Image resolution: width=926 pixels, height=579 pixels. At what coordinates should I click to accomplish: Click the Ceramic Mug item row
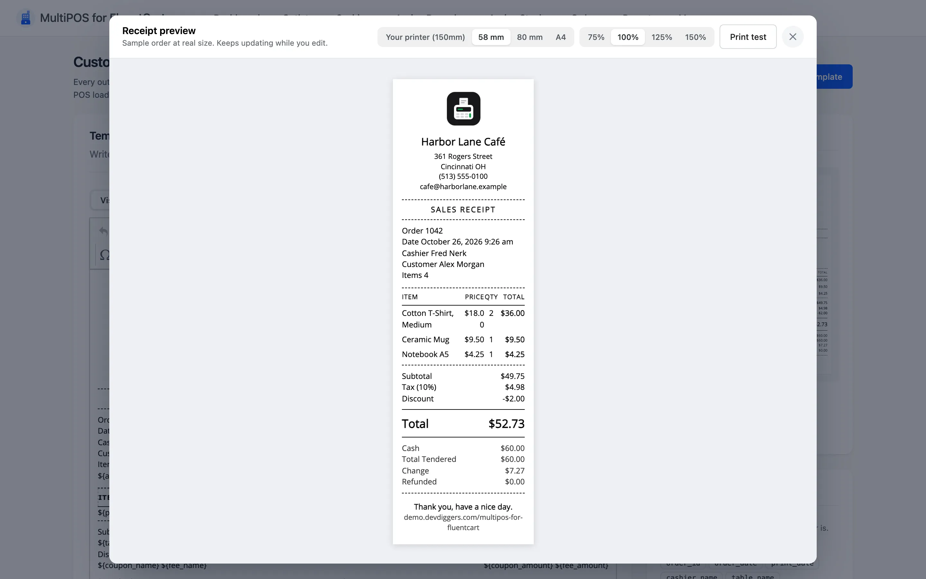tap(463, 340)
